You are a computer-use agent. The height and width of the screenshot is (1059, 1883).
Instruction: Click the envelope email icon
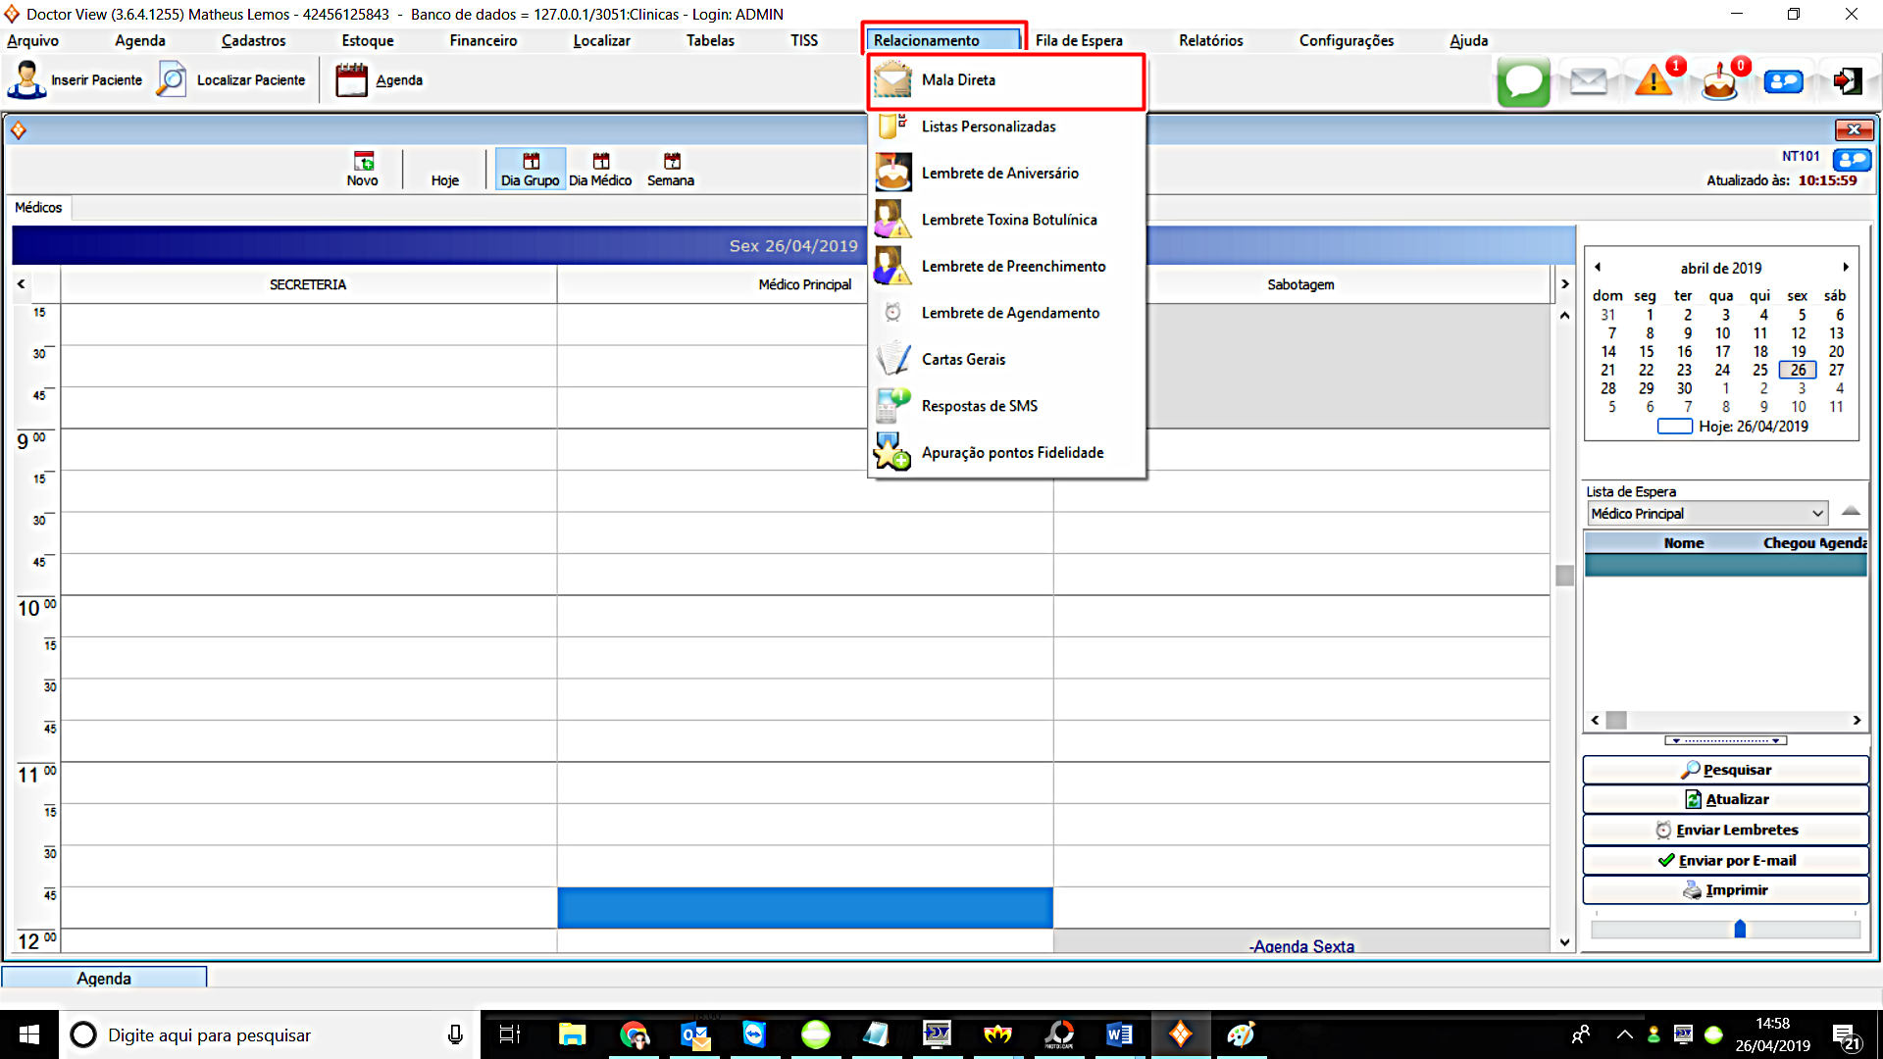click(1588, 81)
